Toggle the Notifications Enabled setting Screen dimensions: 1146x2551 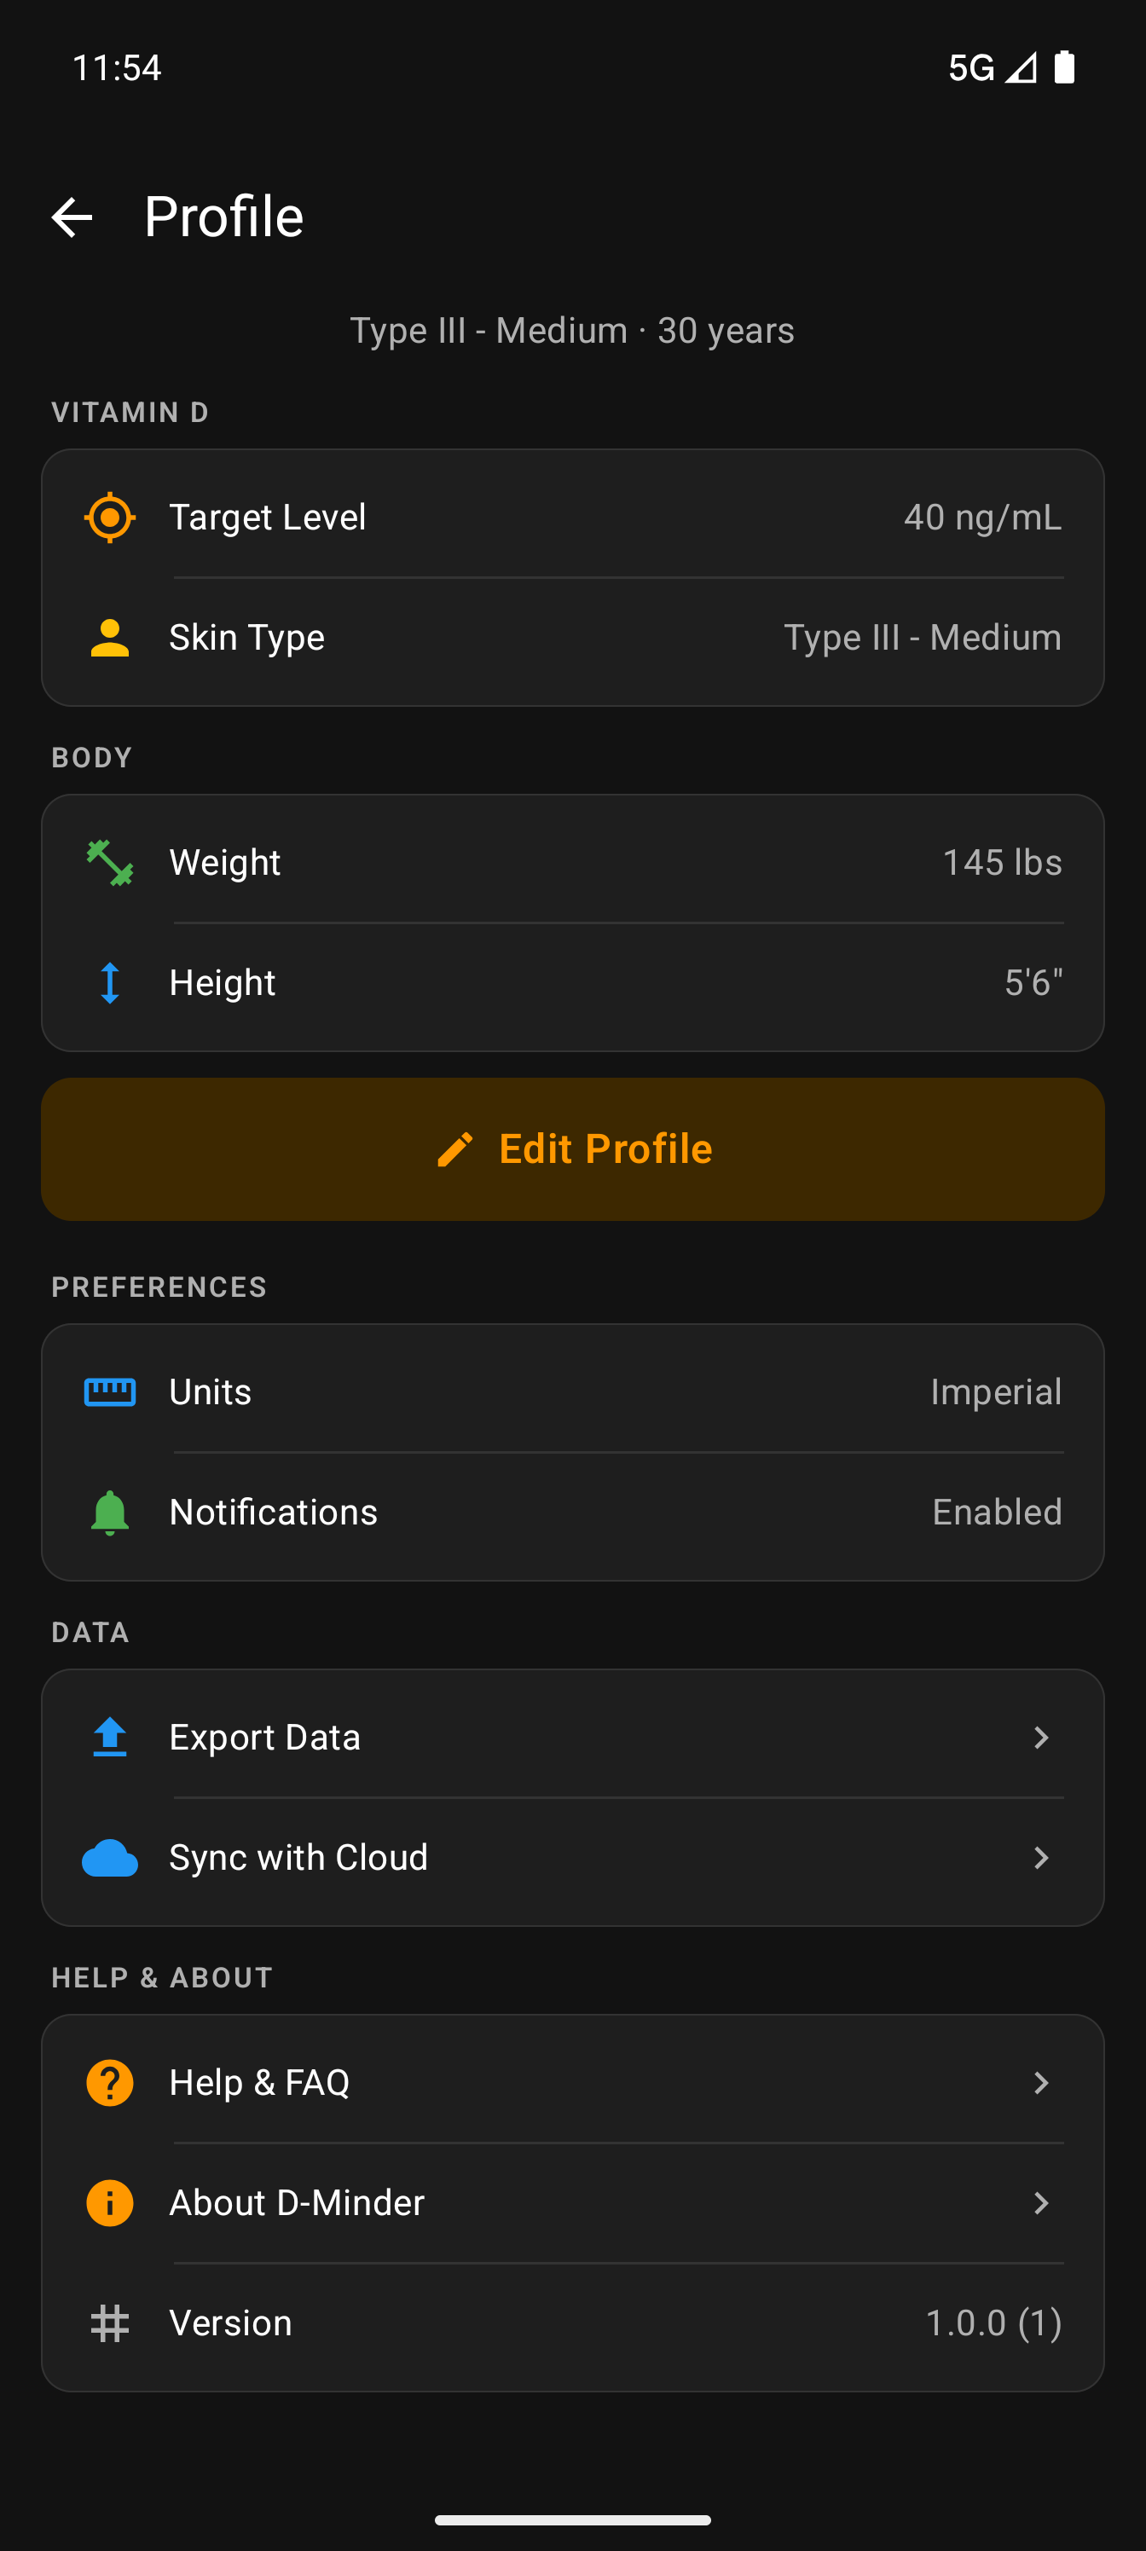pos(997,1513)
